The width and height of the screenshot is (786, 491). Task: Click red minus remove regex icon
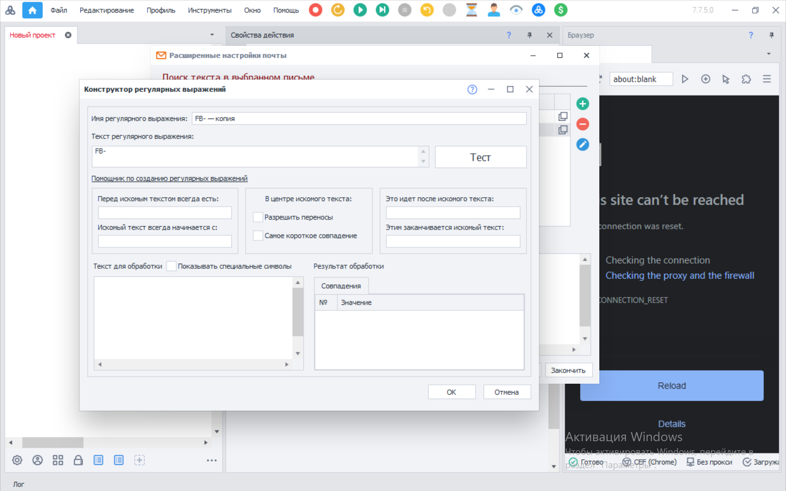(582, 124)
